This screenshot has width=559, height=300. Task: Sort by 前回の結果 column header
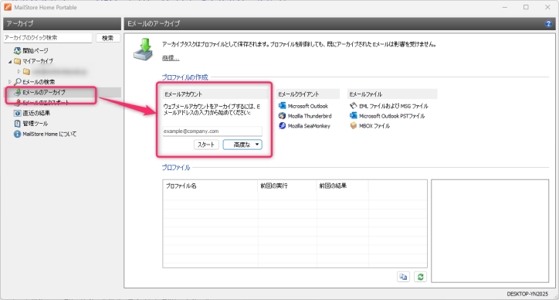343,186
